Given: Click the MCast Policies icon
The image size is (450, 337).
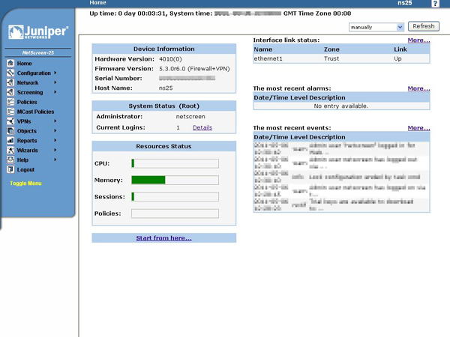Looking at the screenshot, I should (x=10, y=112).
